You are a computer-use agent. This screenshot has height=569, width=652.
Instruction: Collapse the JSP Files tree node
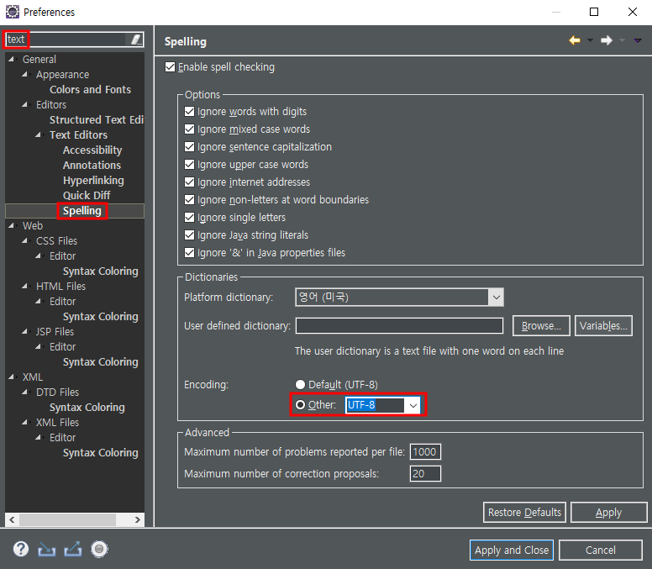[25, 331]
